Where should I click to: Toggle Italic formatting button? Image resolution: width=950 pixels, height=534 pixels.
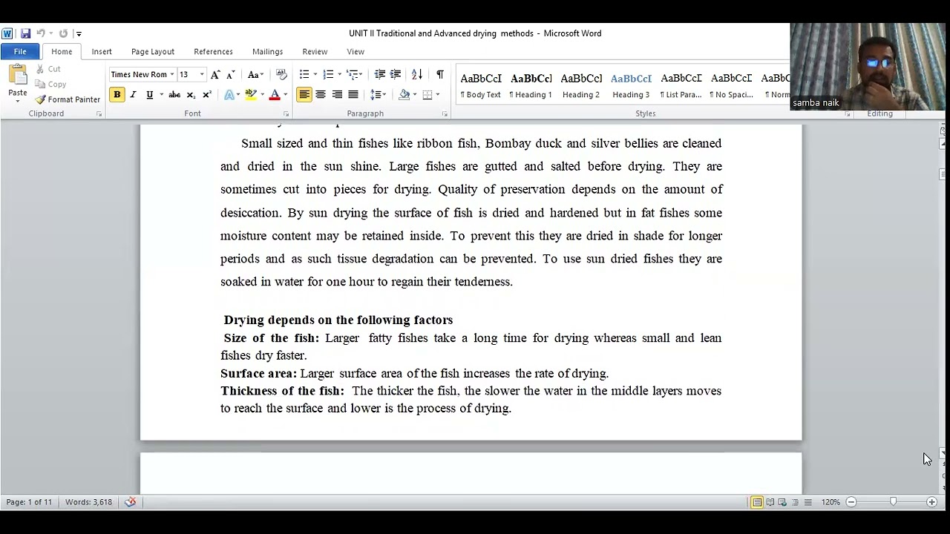click(133, 94)
